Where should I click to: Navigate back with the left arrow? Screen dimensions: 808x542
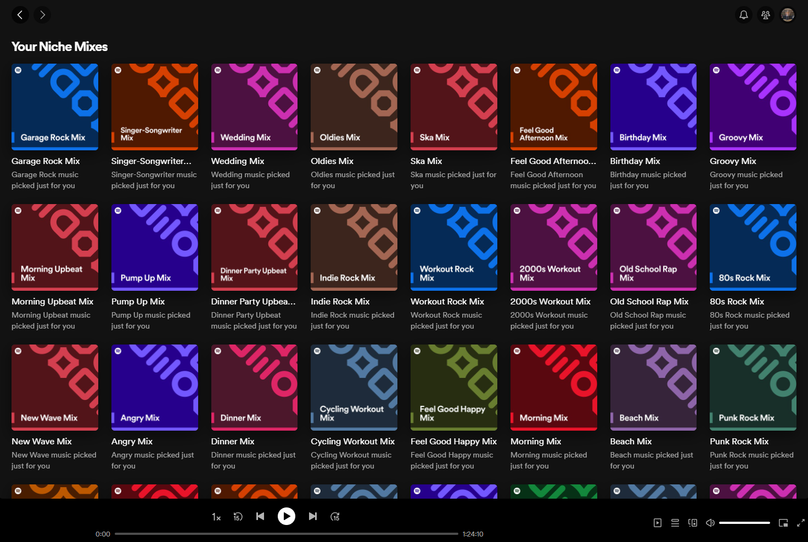20,15
